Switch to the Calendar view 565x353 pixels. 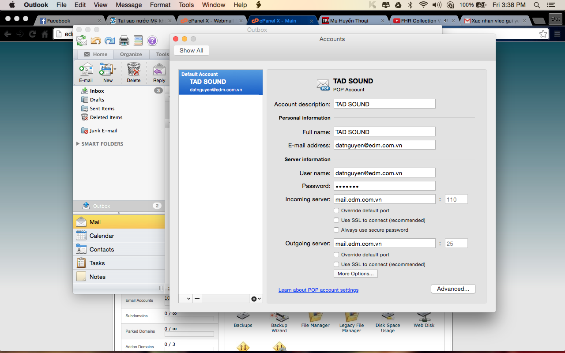[x=119, y=236]
